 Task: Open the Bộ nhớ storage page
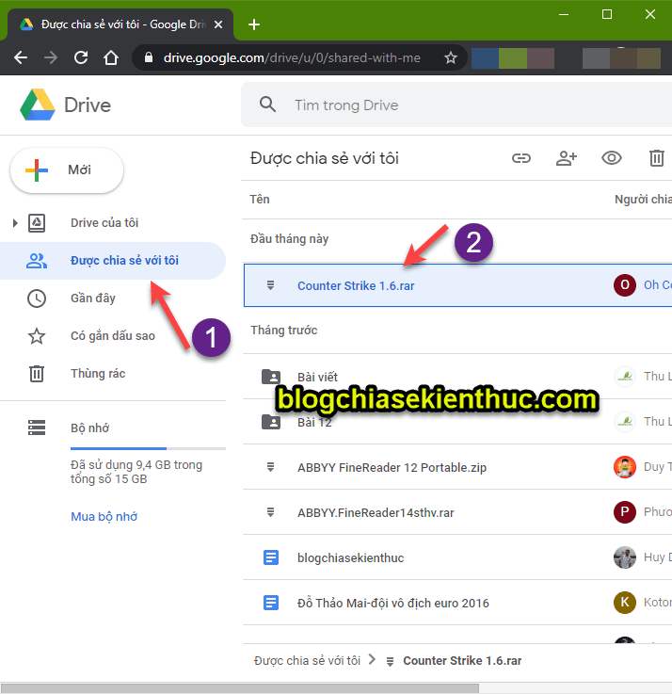click(x=89, y=428)
